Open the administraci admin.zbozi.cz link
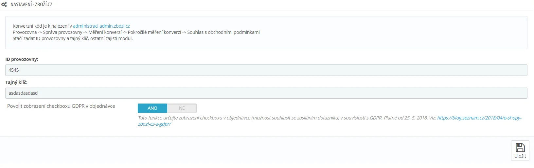 click(x=101, y=26)
